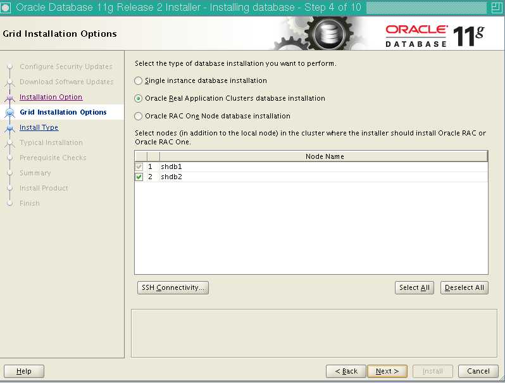Viewport: 505px width, 383px height.
Task: Click the Deselect All button
Action: click(x=464, y=287)
